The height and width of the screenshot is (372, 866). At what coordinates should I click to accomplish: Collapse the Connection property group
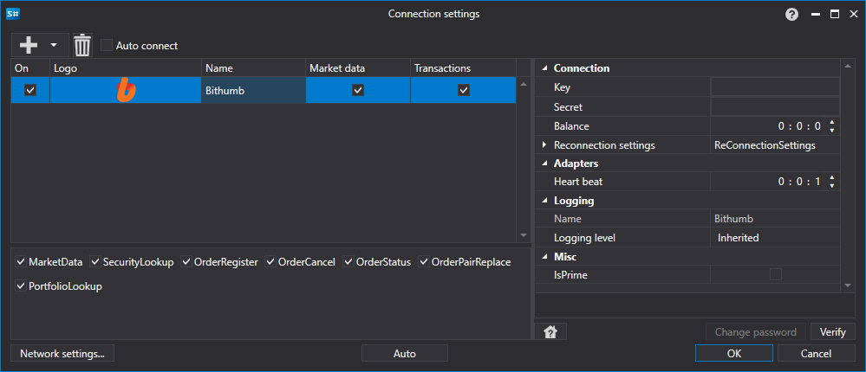pyautogui.click(x=545, y=68)
